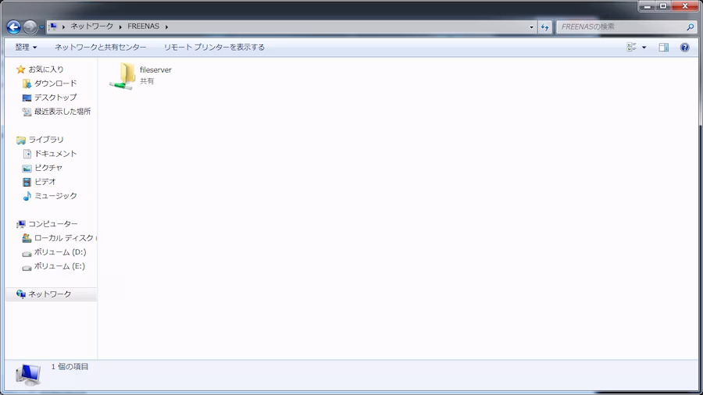Image resolution: width=703 pixels, height=395 pixels.
Task: Open 最近表示した場所 in favorites
Action: pos(62,112)
